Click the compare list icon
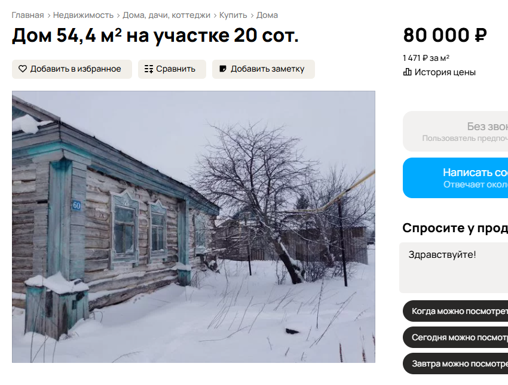Viewport: 508px width, 385px height. (x=149, y=69)
